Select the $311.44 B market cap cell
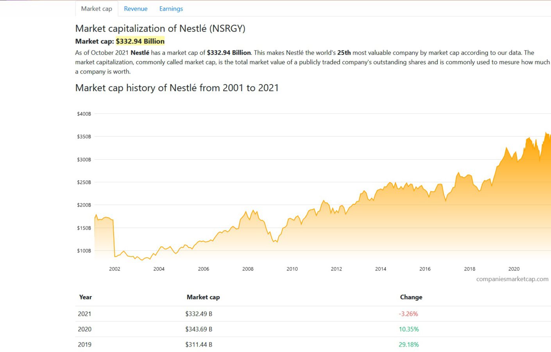Screen dimensions: 551x352 [199, 345]
